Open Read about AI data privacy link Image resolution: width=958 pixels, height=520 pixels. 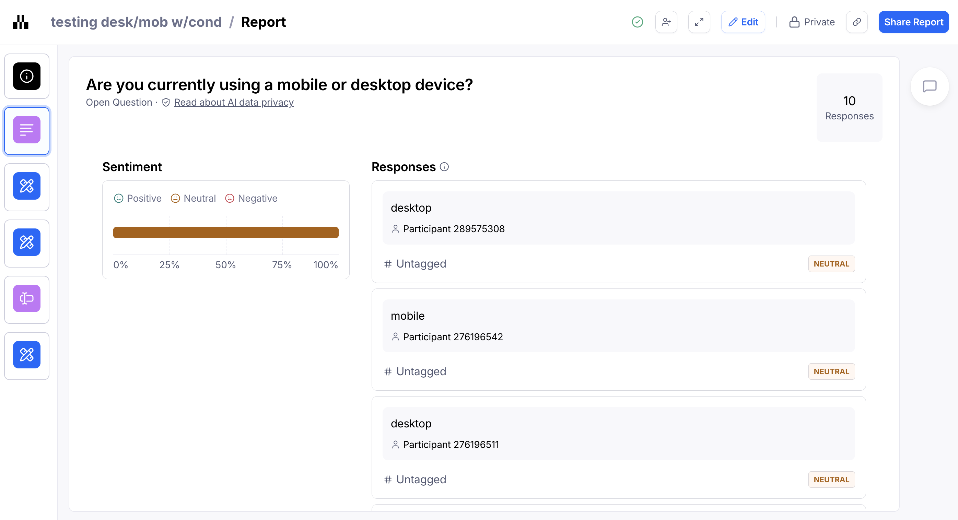click(234, 102)
